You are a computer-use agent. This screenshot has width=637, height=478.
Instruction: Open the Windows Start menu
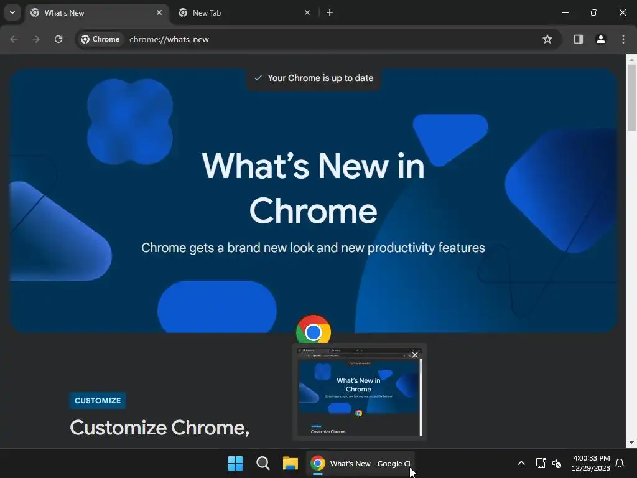tap(235, 463)
